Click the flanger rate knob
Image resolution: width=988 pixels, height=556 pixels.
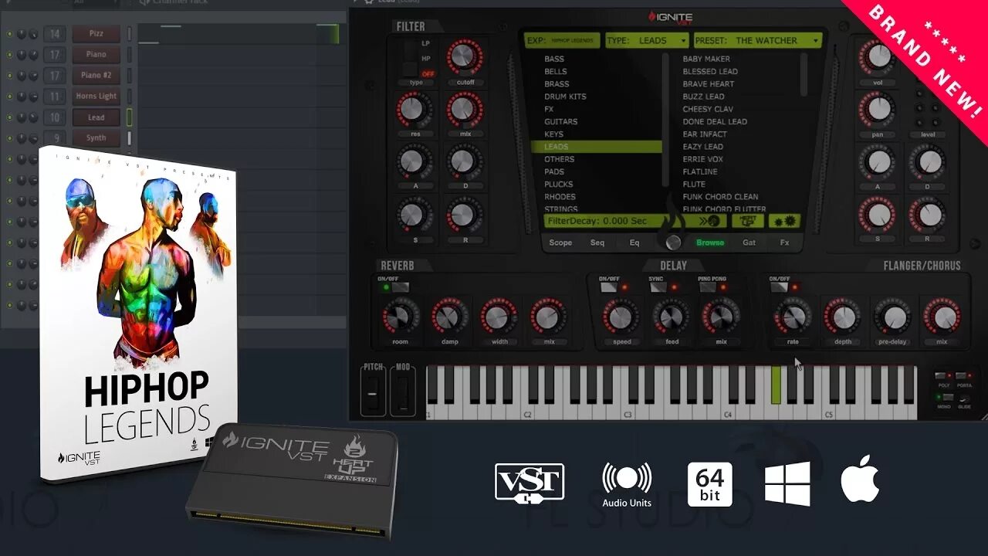click(793, 317)
